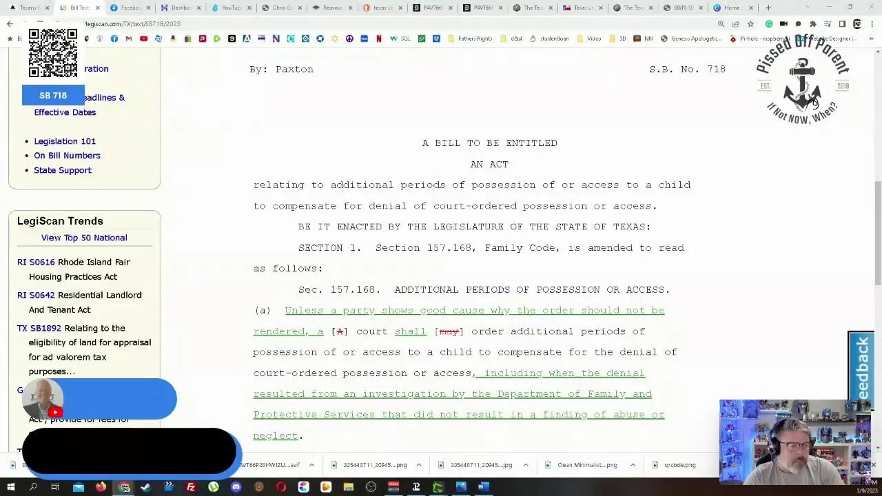The width and height of the screenshot is (882, 496).
Task: Expand options for Clean Minimalist png download
Action: pyautogui.click(x=633, y=465)
